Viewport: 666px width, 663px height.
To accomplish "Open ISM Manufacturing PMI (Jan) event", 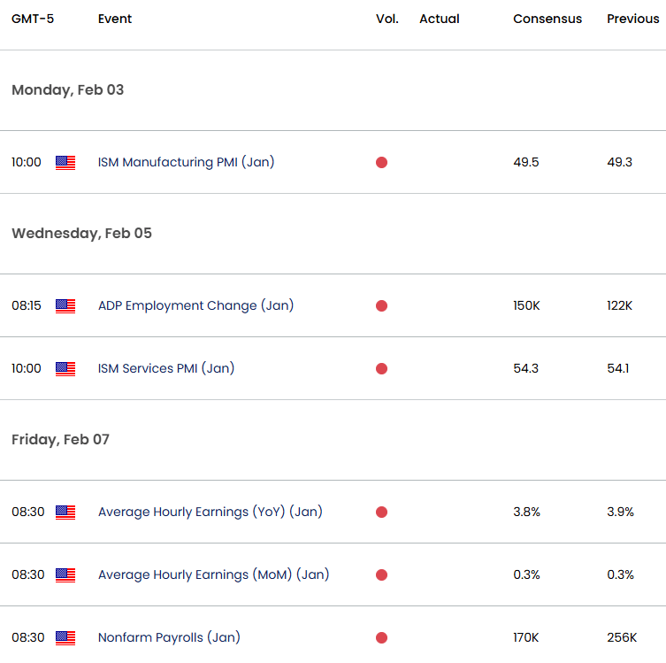I will point(186,163).
